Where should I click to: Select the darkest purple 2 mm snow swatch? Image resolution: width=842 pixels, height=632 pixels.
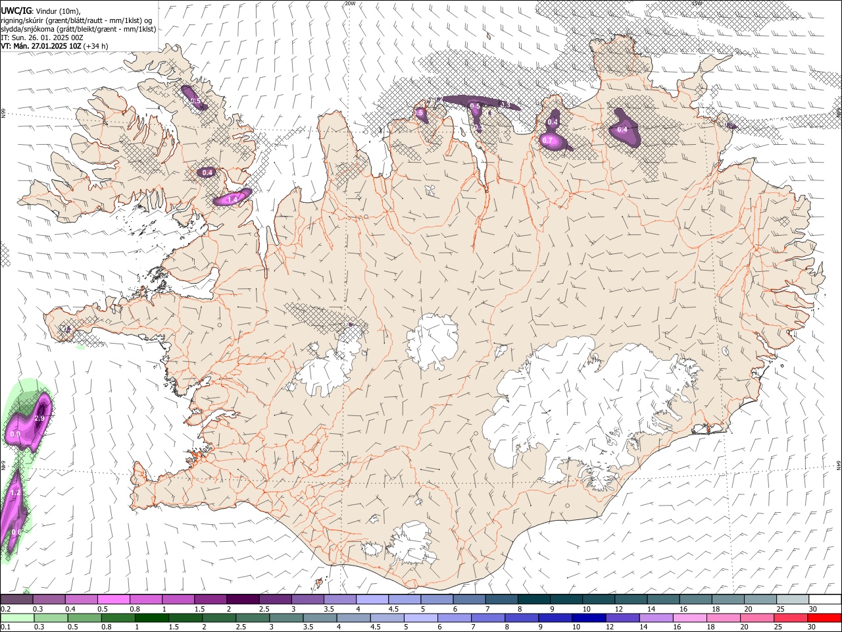(x=243, y=599)
